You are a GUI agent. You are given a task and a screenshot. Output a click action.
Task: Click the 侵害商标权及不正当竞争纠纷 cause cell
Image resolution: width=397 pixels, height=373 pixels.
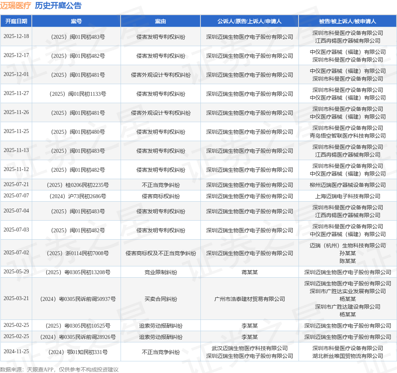coord(161,253)
